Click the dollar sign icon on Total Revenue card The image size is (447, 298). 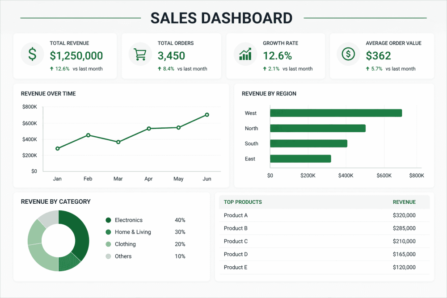[x=32, y=55]
